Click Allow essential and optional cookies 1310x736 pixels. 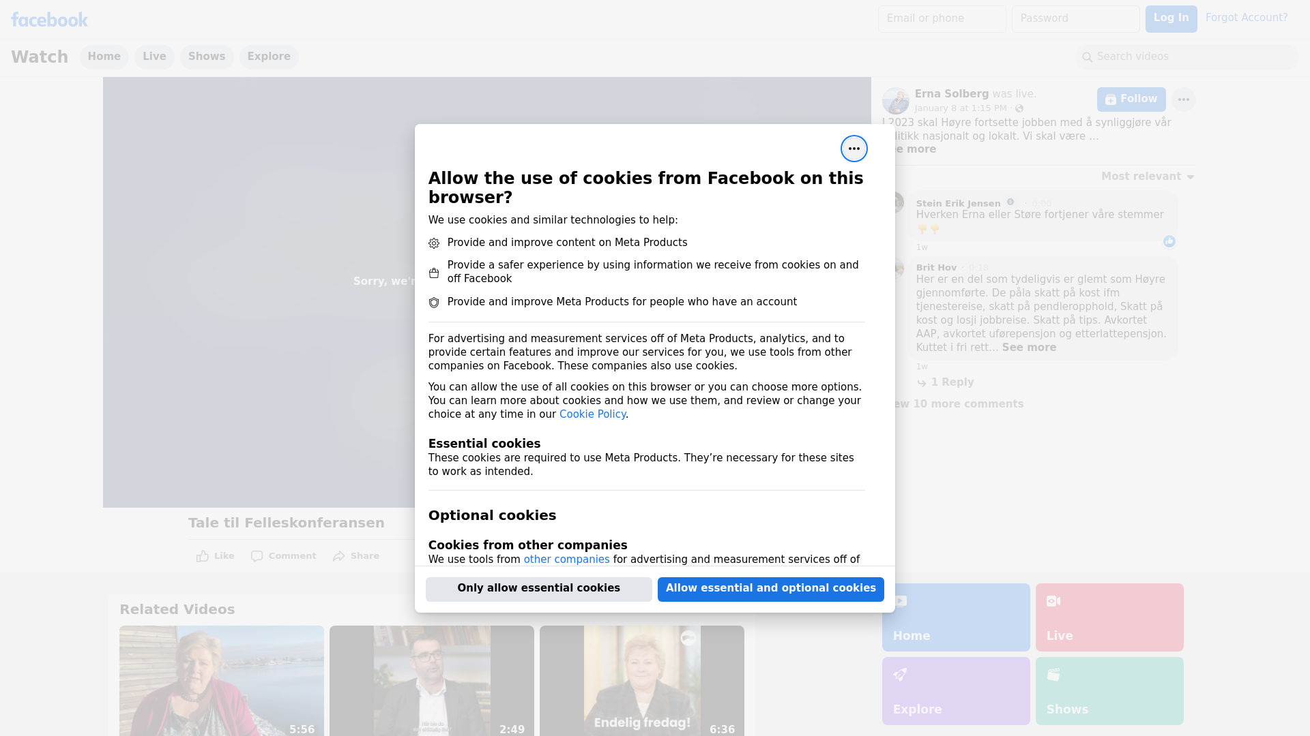[x=771, y=589]
